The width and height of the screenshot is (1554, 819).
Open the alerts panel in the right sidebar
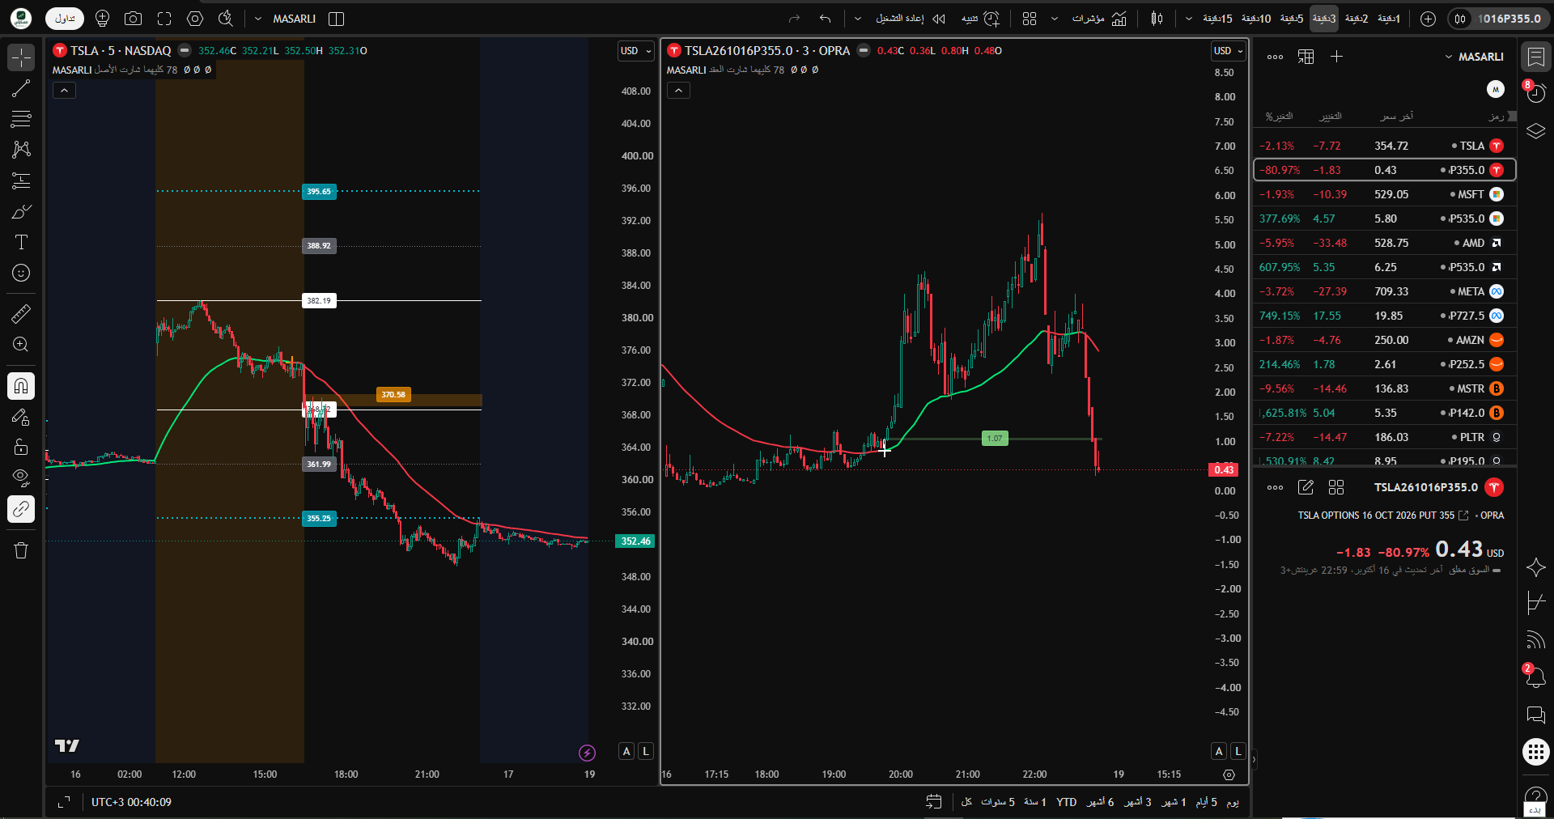[1535, 93]
